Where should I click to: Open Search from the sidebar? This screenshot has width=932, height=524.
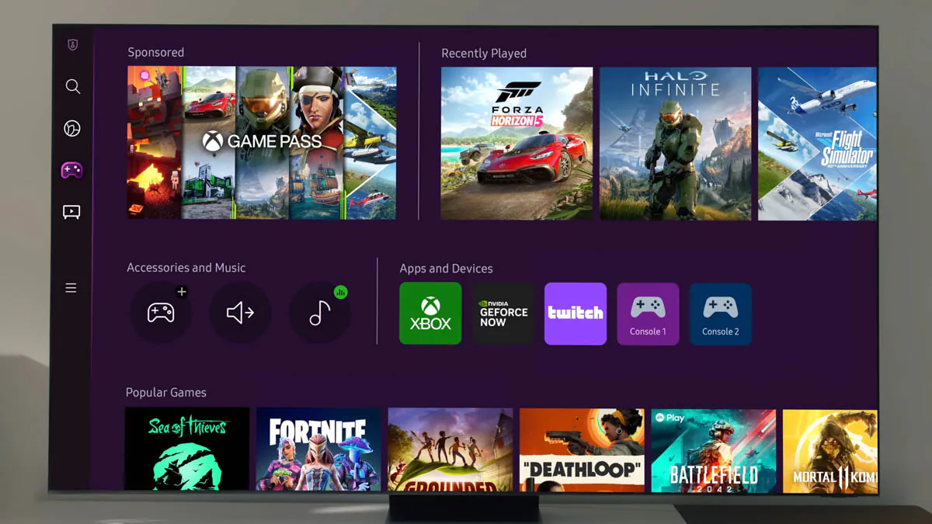pyautogui.click(x=71, y=86)
